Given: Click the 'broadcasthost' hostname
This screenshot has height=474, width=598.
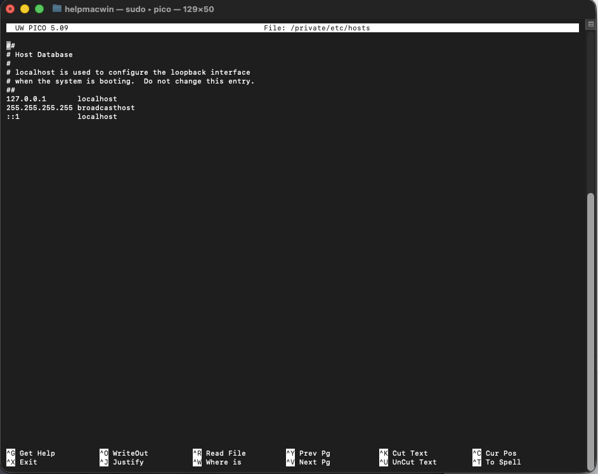Looking at the screenshot, I should point(106,108).
